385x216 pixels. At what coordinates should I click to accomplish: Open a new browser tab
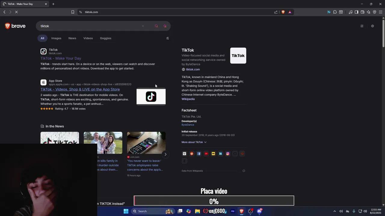53,4
